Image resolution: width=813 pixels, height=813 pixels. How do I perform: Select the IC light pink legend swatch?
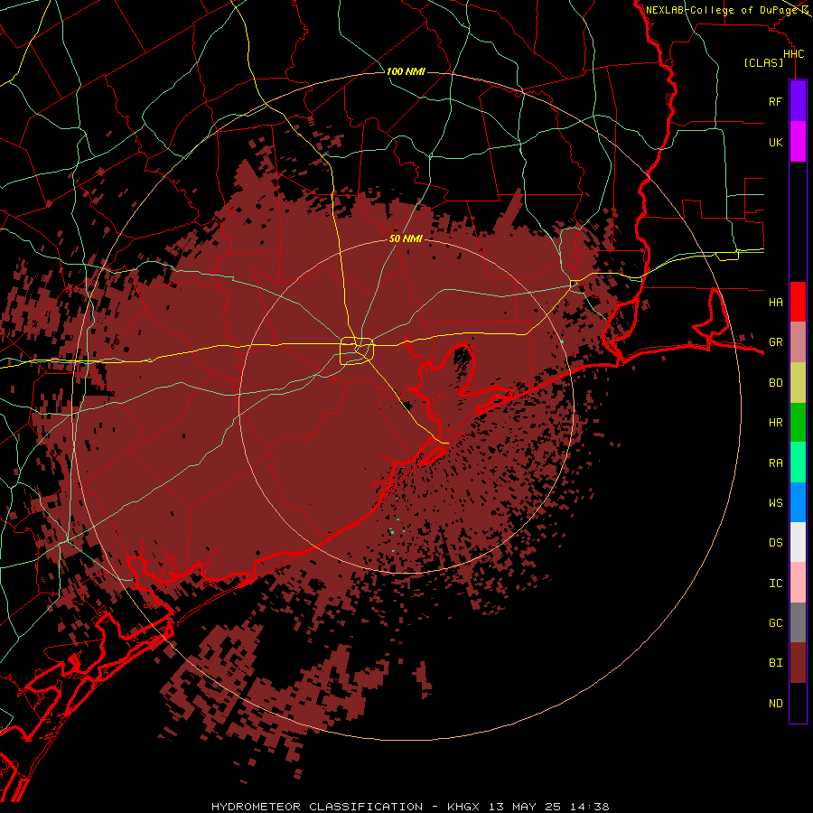point(798,583)
